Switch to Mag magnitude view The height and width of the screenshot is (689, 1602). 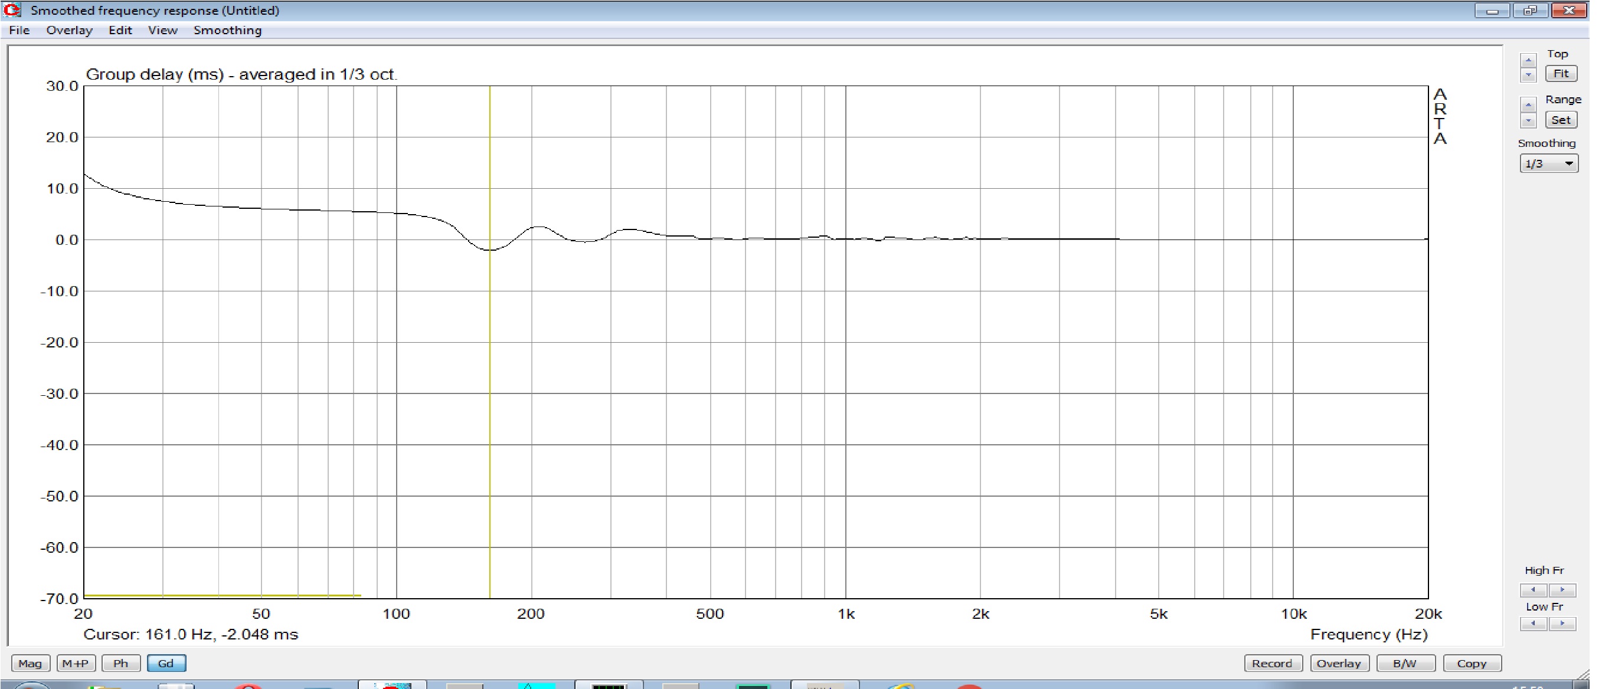(x=30, y=664)
